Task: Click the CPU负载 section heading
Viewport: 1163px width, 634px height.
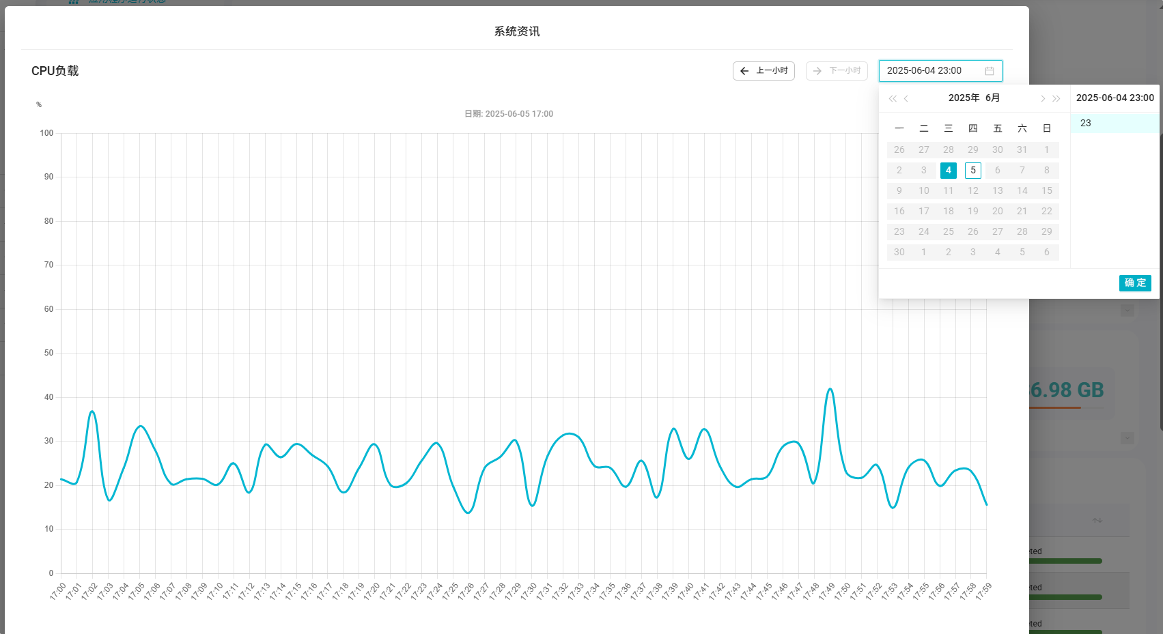Action: pyautogui.click(x=55, y=71)
